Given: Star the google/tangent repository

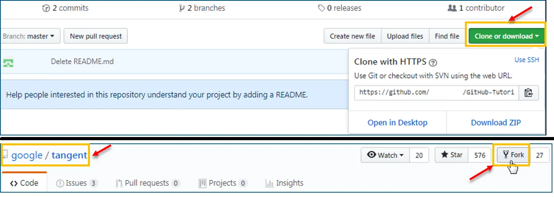Looking at the screenshot, I should point(451,155).
